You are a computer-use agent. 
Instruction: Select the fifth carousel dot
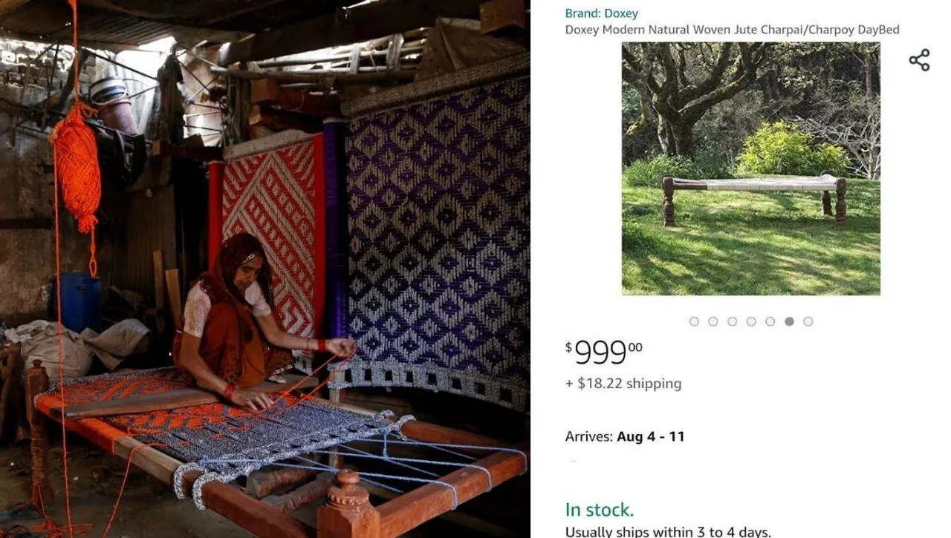point(770,321)
